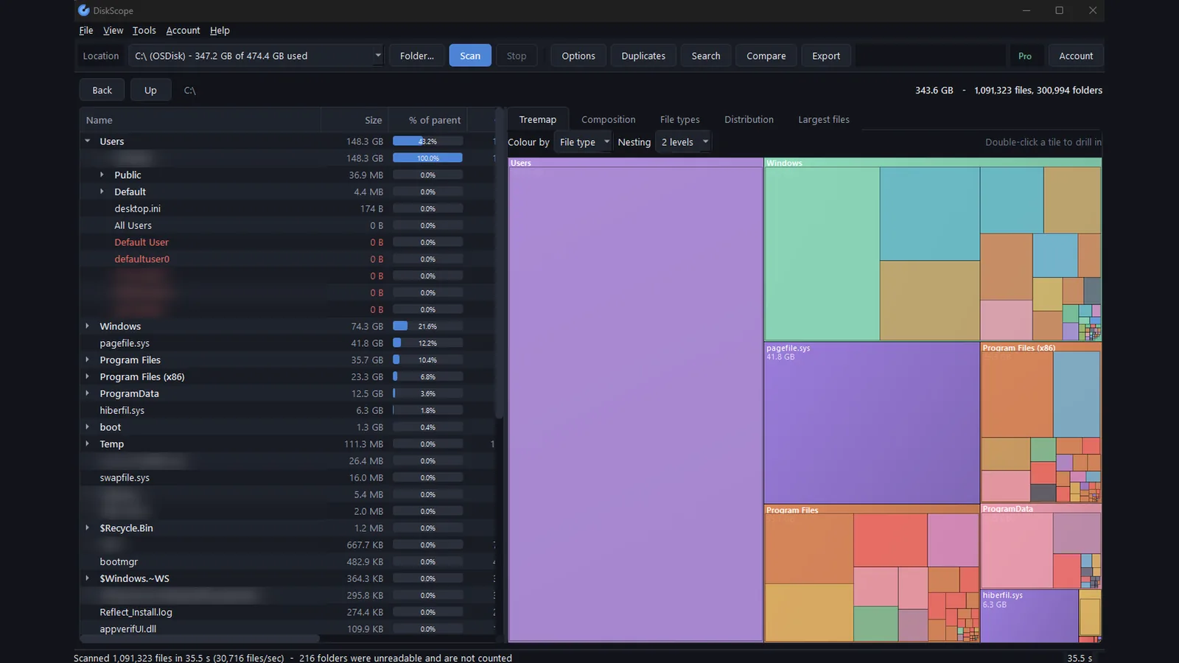The width and height of the screenshot is (1179, 663).
Task: Switch to the Composition tab
Action: (608, 119)
